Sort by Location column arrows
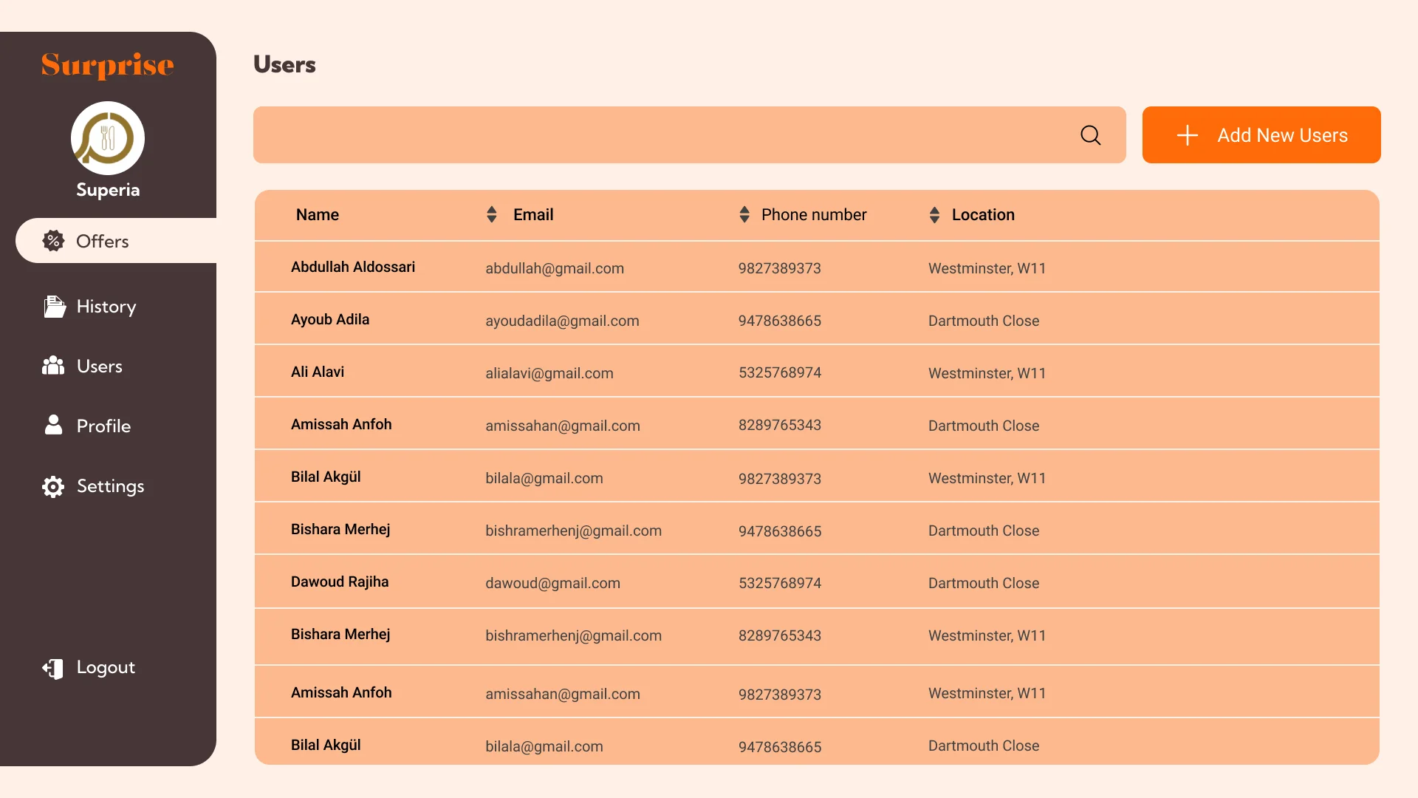 (x=934, y=215)
